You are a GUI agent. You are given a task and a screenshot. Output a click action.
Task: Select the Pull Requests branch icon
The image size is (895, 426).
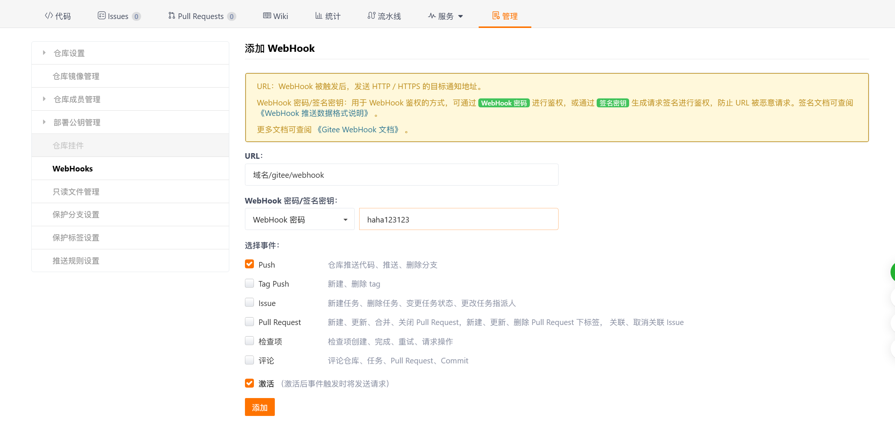pyautogui.click(x=172, y=16)
